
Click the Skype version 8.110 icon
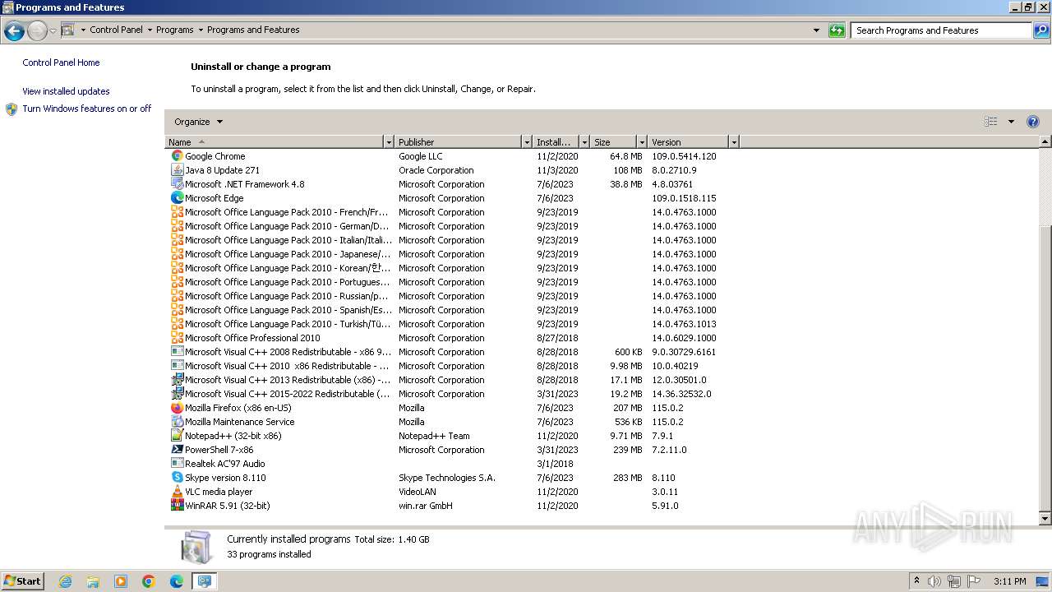pos(177,478)
